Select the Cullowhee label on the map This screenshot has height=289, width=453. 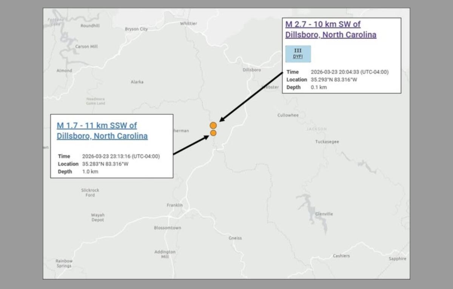[x=288, y=115]
